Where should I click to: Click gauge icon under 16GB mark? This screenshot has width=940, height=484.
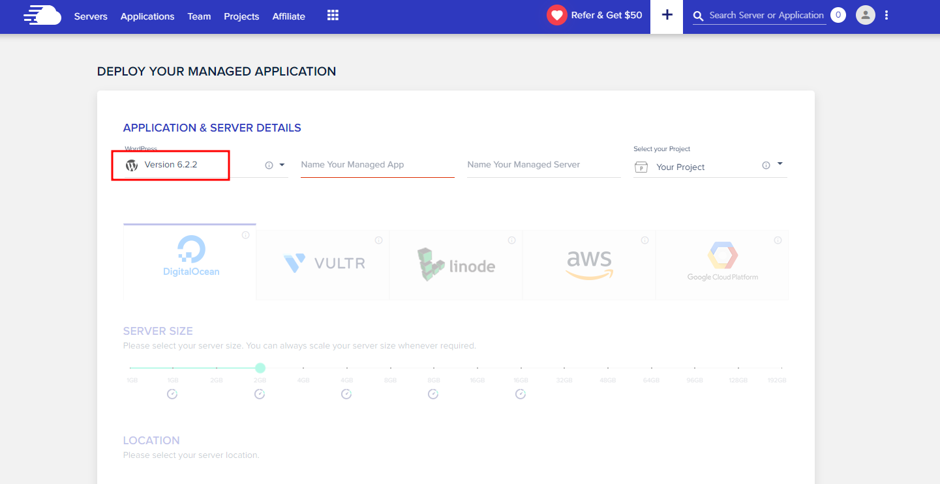[521, 394]
